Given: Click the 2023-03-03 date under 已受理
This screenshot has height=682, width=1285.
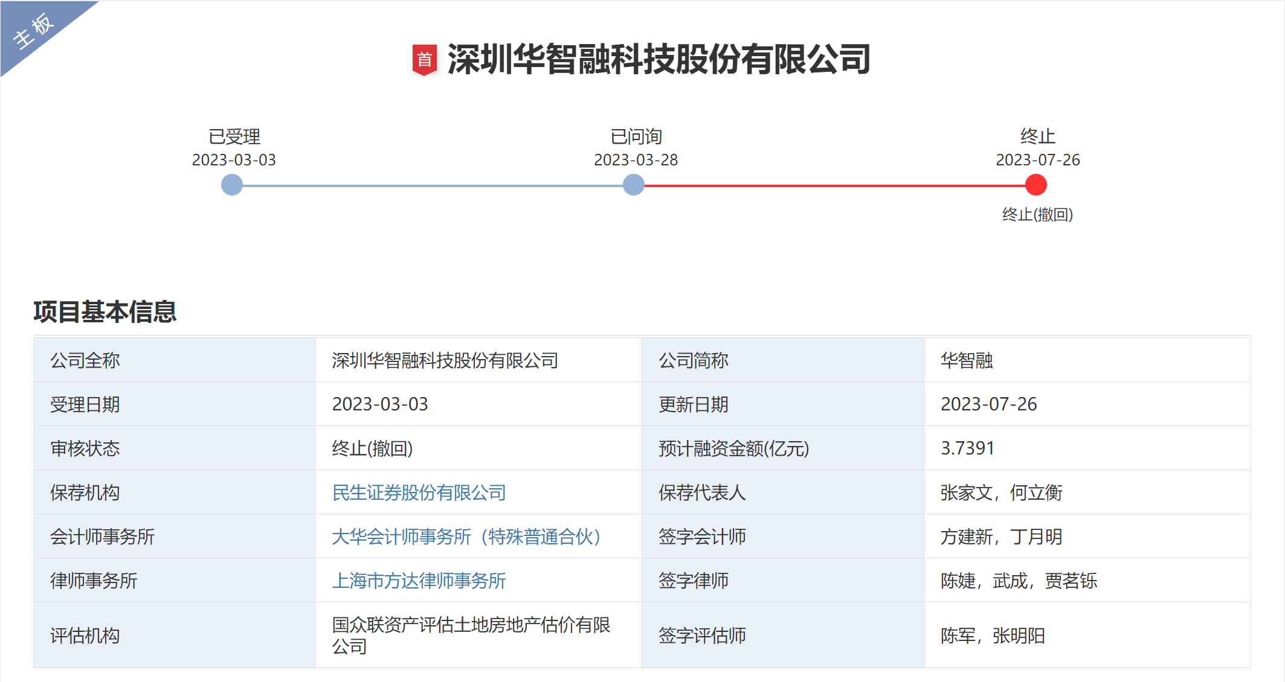Looking at the screenshot, I should (x=234, y=160).
